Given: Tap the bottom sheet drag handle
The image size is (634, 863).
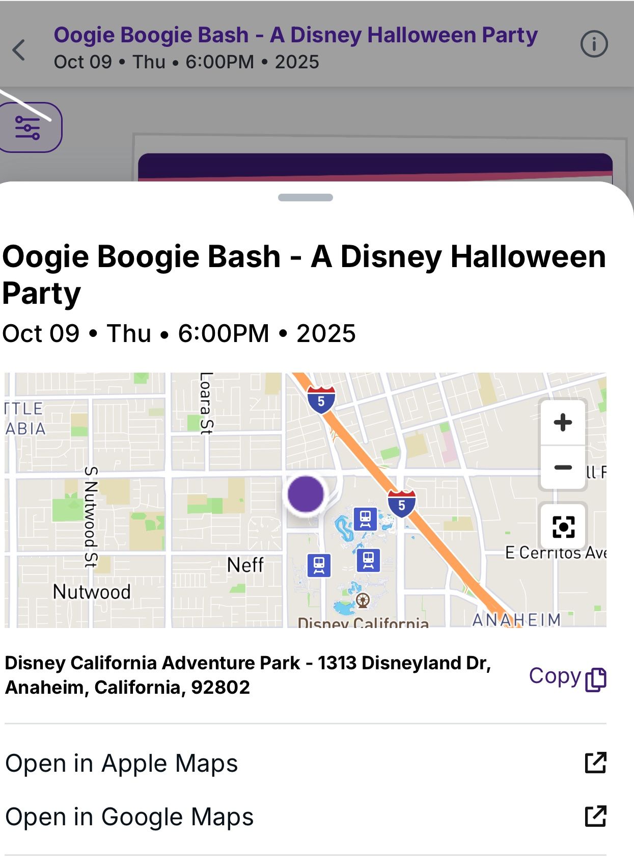Looking at the screenshot, I should (x=306, y=197).
